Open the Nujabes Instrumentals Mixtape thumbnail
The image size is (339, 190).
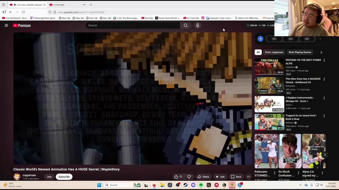pos(269,104)
